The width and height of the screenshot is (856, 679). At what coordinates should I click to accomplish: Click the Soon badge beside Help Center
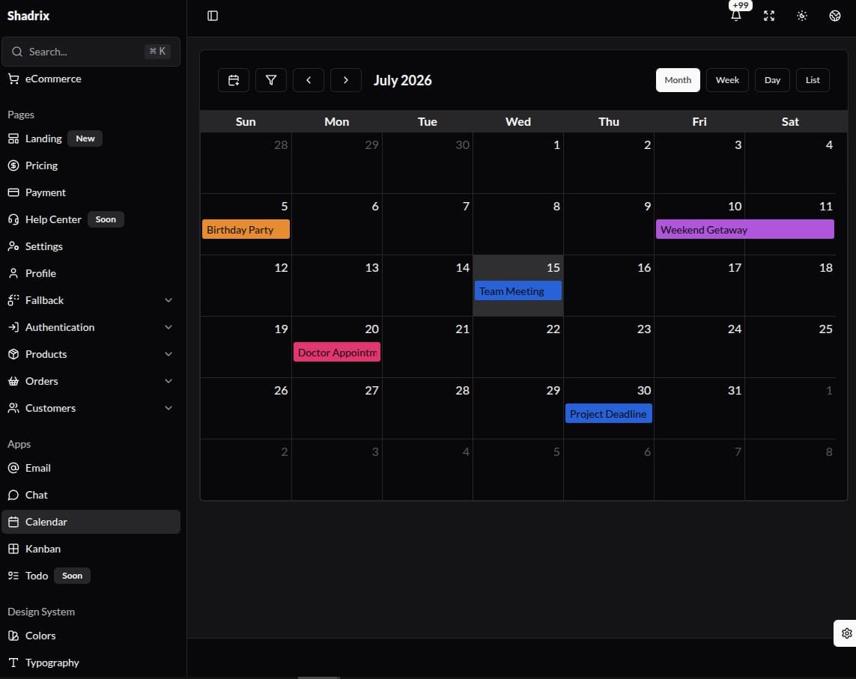[x=106, y=219]
